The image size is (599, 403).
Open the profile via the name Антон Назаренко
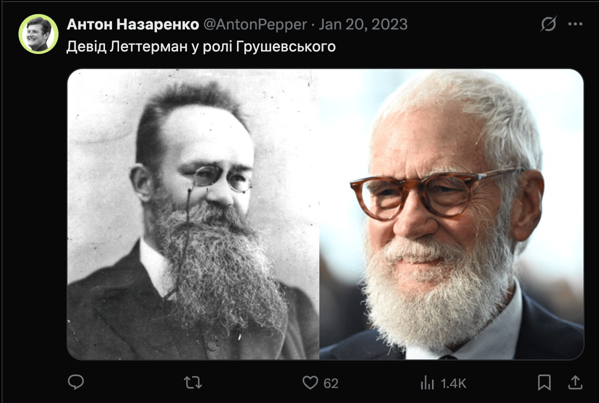point(133,25)
